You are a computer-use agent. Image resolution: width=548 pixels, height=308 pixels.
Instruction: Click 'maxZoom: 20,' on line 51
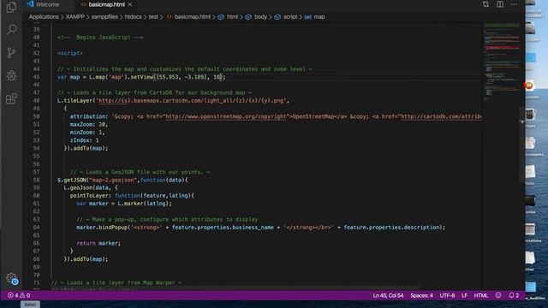click(89, 124)
